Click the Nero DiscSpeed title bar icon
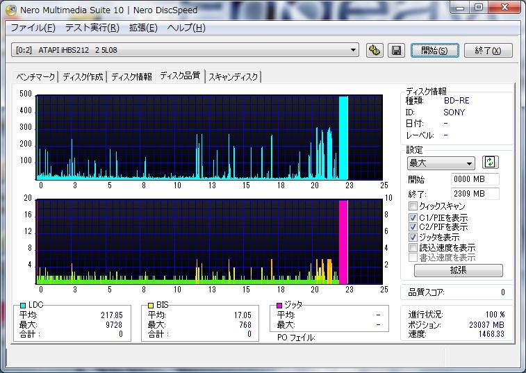 [x=10, y=10]
